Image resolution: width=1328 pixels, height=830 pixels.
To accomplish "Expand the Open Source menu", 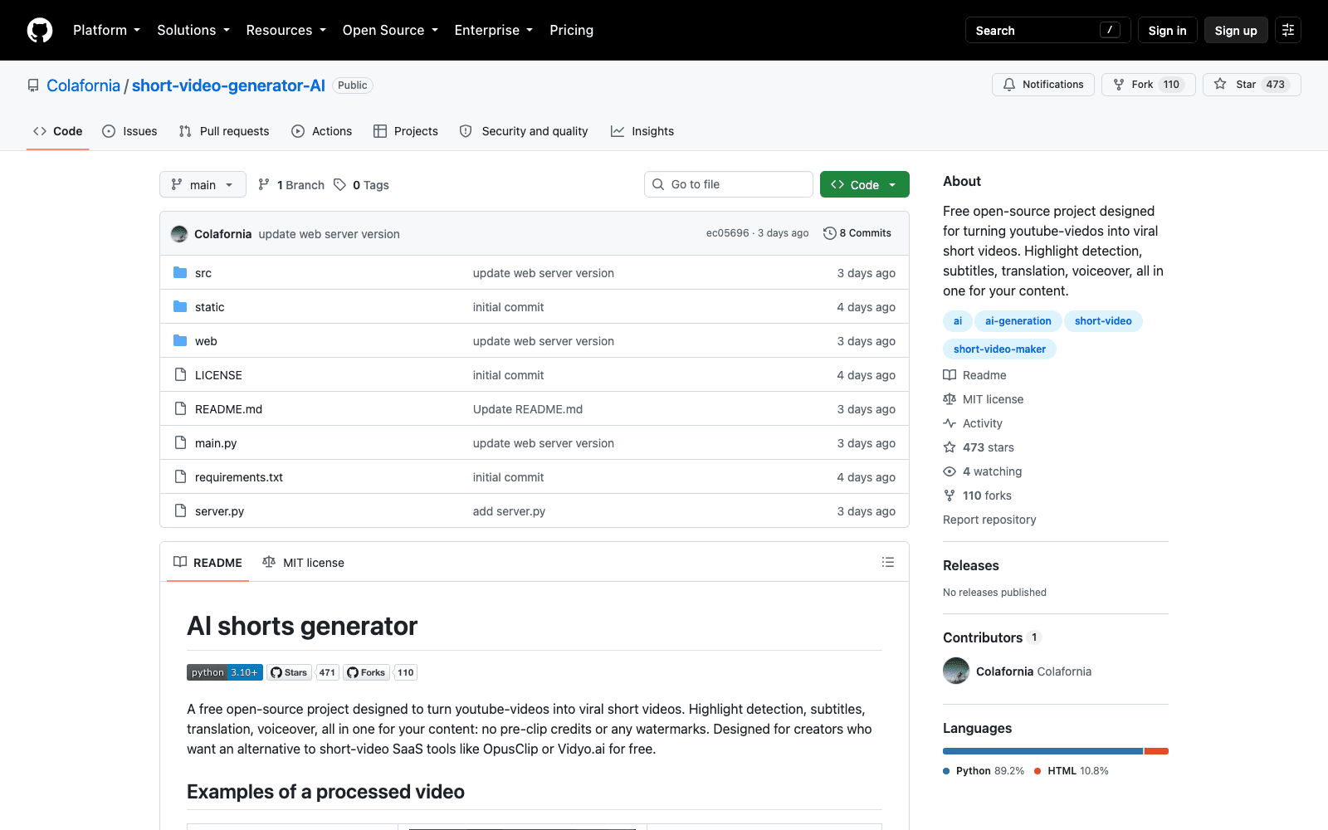I will (390, 30).
